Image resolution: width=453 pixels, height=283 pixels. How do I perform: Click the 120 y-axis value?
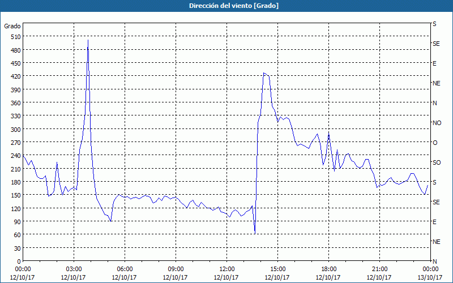click(x=16, y=208)
